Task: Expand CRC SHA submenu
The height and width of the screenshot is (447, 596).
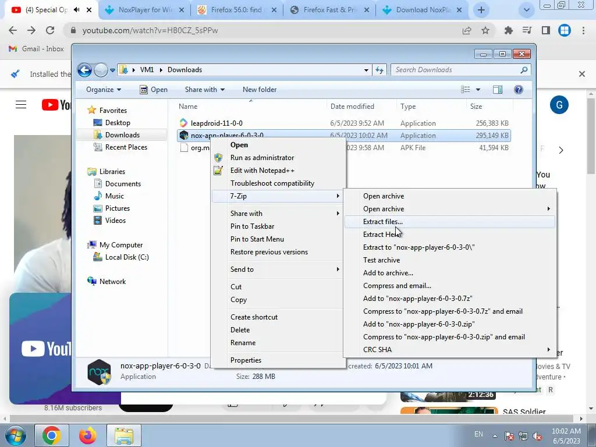Action: point(548,350)
